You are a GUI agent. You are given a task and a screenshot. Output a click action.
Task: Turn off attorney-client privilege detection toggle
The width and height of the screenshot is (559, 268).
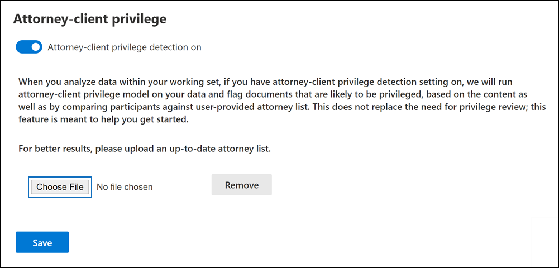point(29,47)
